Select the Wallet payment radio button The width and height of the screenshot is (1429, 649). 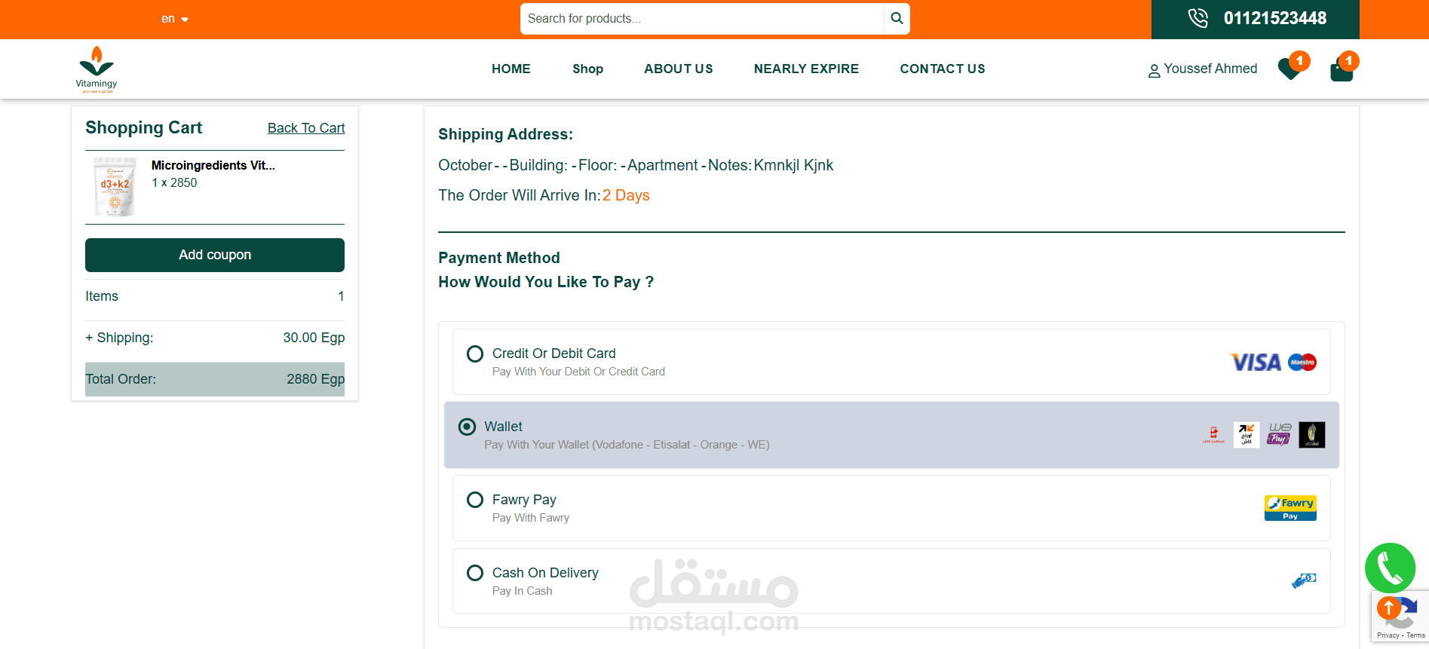(468, 427)
